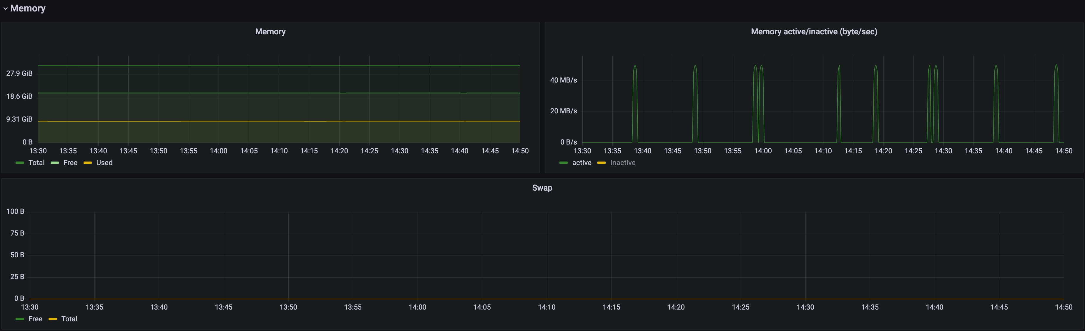1085x331 pixels.
Task: Click the 13:55 tick on Swap chart
Action: 353,307
